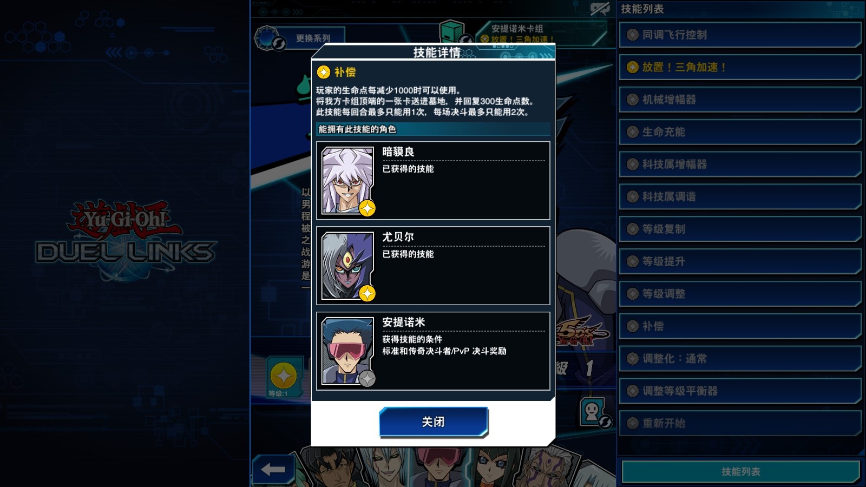Click the character swap icon beside level
The image size is (866, 487).
click(x=594, y=414)
